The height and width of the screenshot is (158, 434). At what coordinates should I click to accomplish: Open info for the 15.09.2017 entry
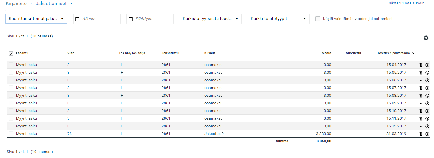pyautogui.click(x=427, y=103)
